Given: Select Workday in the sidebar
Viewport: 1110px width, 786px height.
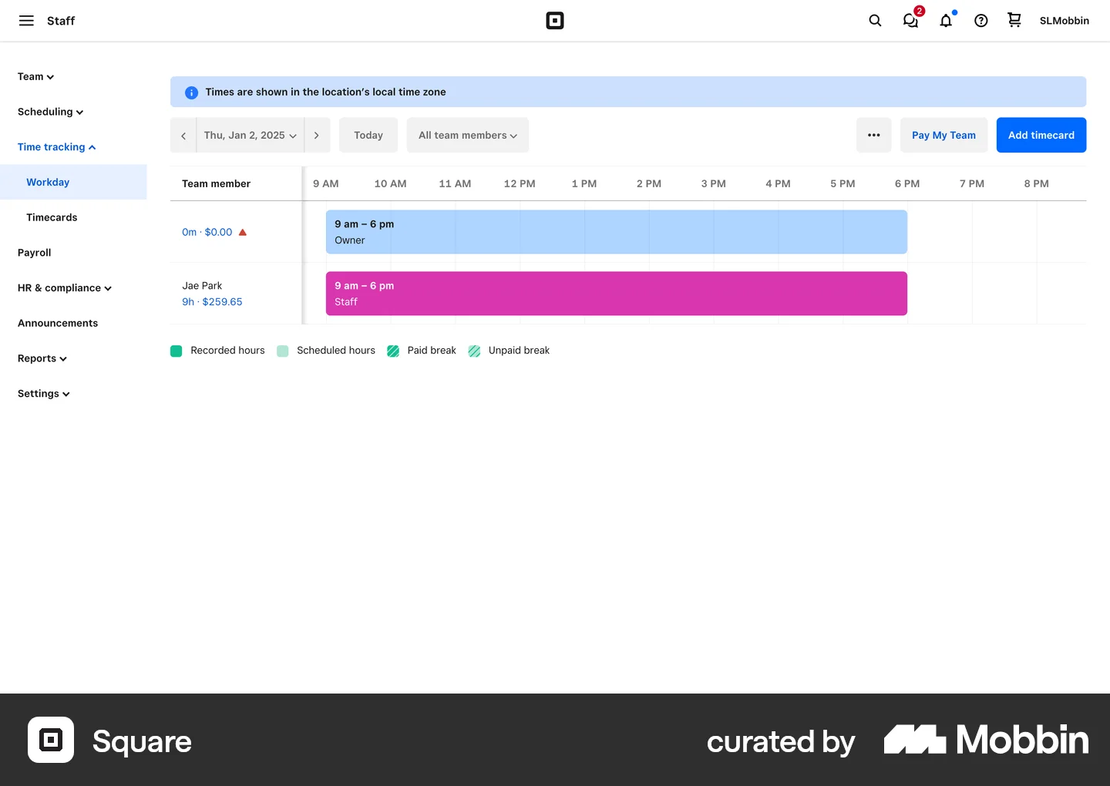Looking at the screenshot, I should (73, 183).
